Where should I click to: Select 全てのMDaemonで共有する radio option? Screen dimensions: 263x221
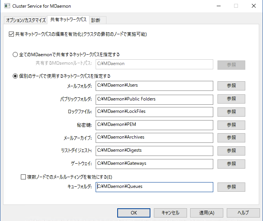[15, 55]
